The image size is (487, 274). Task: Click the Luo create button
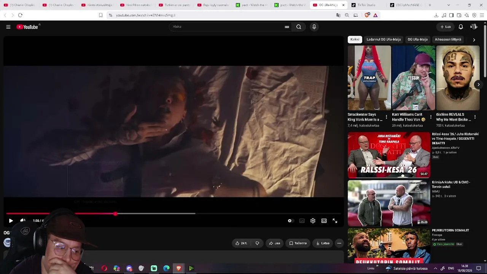446,27
